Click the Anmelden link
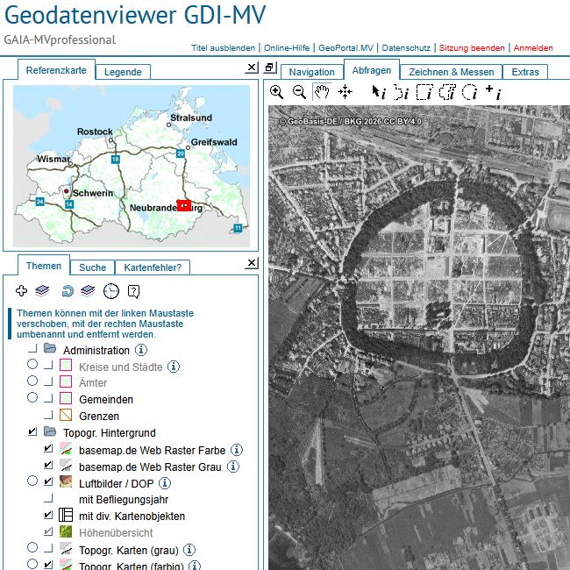The width and height of the screenshot is (570, 570). (x=533, y=48)
